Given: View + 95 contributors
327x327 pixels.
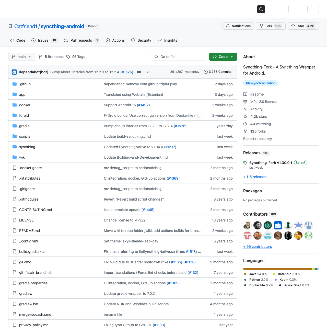Looking at the screenshot, I should [258, 247].
